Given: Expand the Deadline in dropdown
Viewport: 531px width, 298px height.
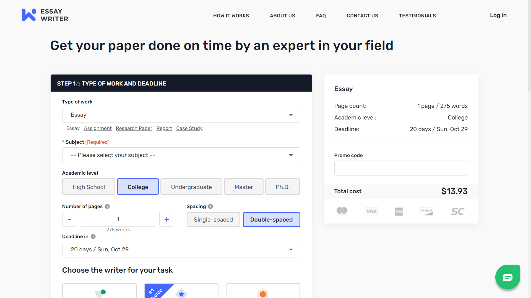Looking at the screenshot, I should pyautogui.click(x=181, y=249).
